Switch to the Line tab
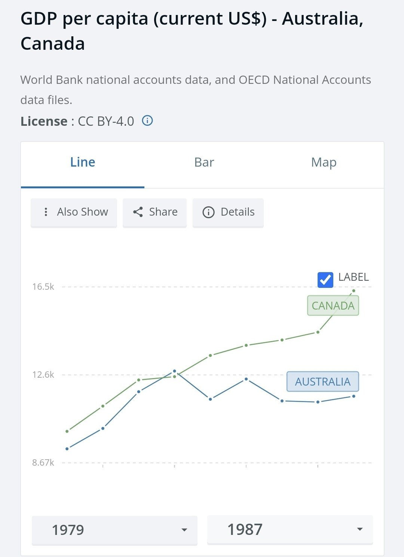 click(83, 162)
